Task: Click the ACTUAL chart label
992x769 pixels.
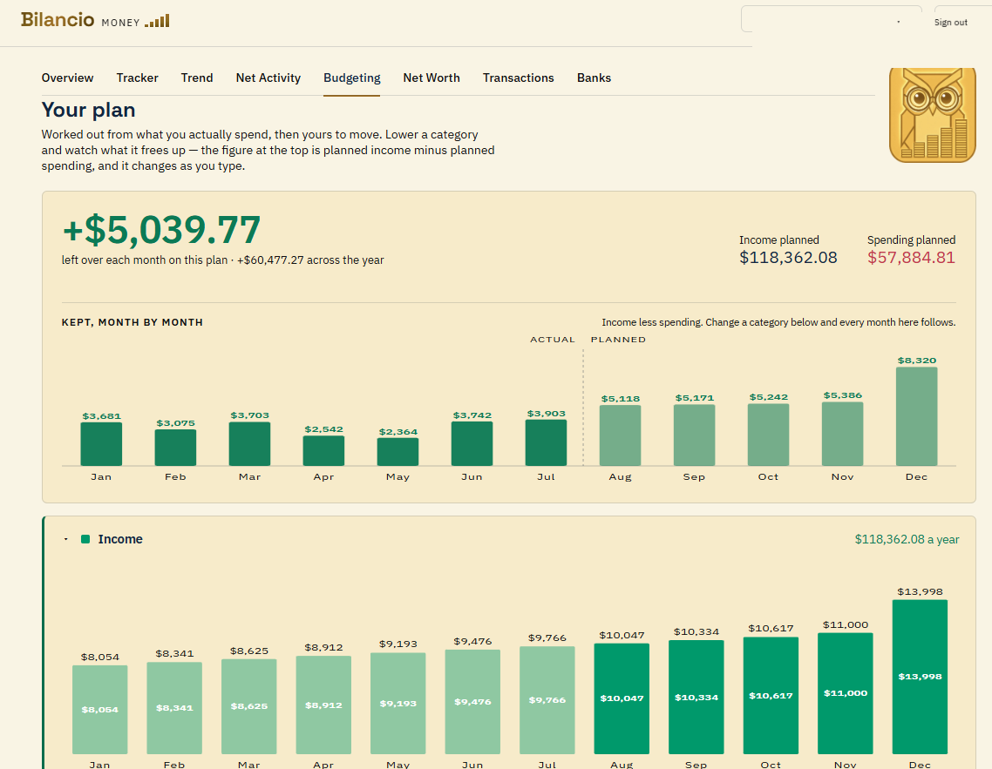Action: coord(553,340)
